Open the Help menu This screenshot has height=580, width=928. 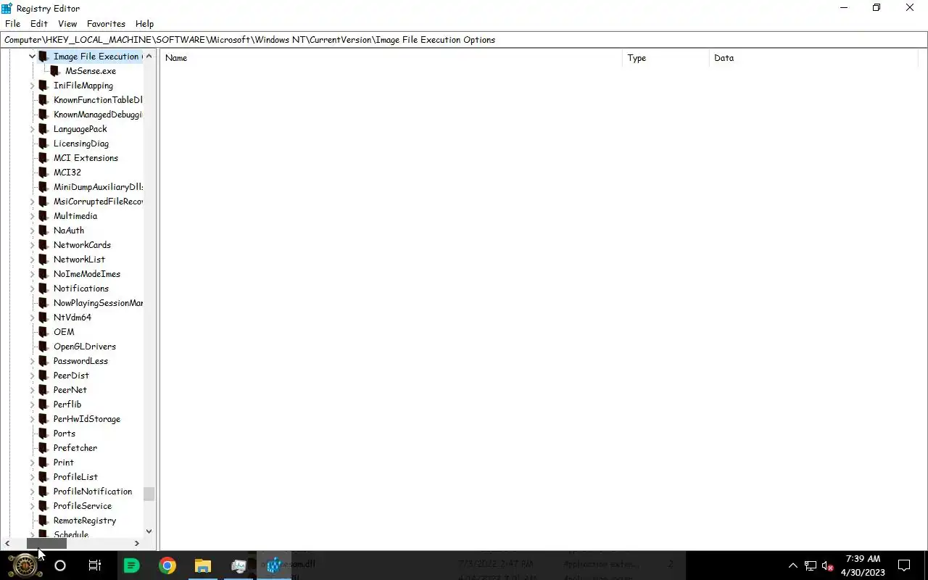click(x=144, y=24)
